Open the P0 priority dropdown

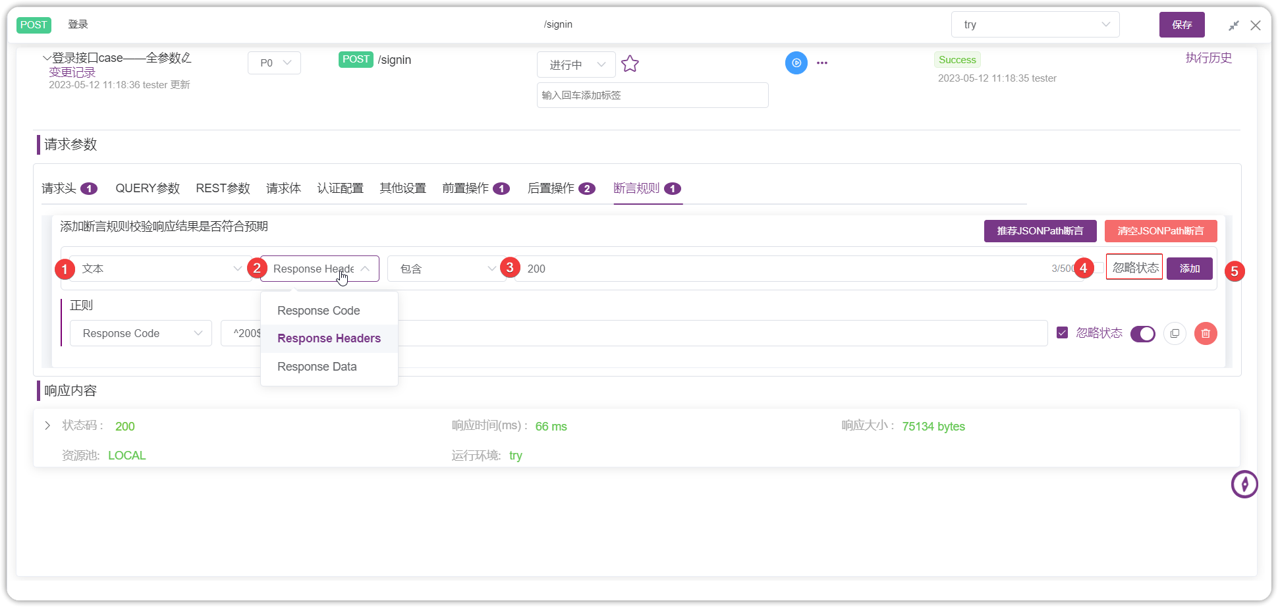[274, 63]
